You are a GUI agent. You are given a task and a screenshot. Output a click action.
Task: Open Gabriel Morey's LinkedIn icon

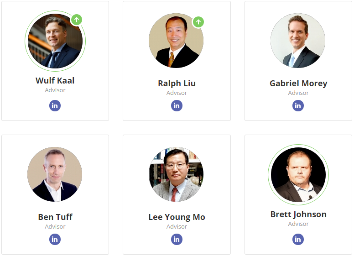pyautogui.click(x=298, y=106)
